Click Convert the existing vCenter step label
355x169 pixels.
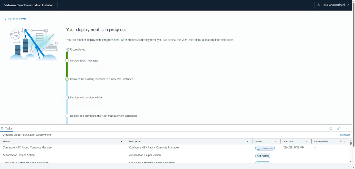click(101, 79)
